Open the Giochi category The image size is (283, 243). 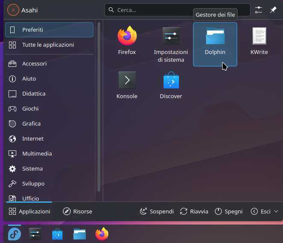[30, 109]
